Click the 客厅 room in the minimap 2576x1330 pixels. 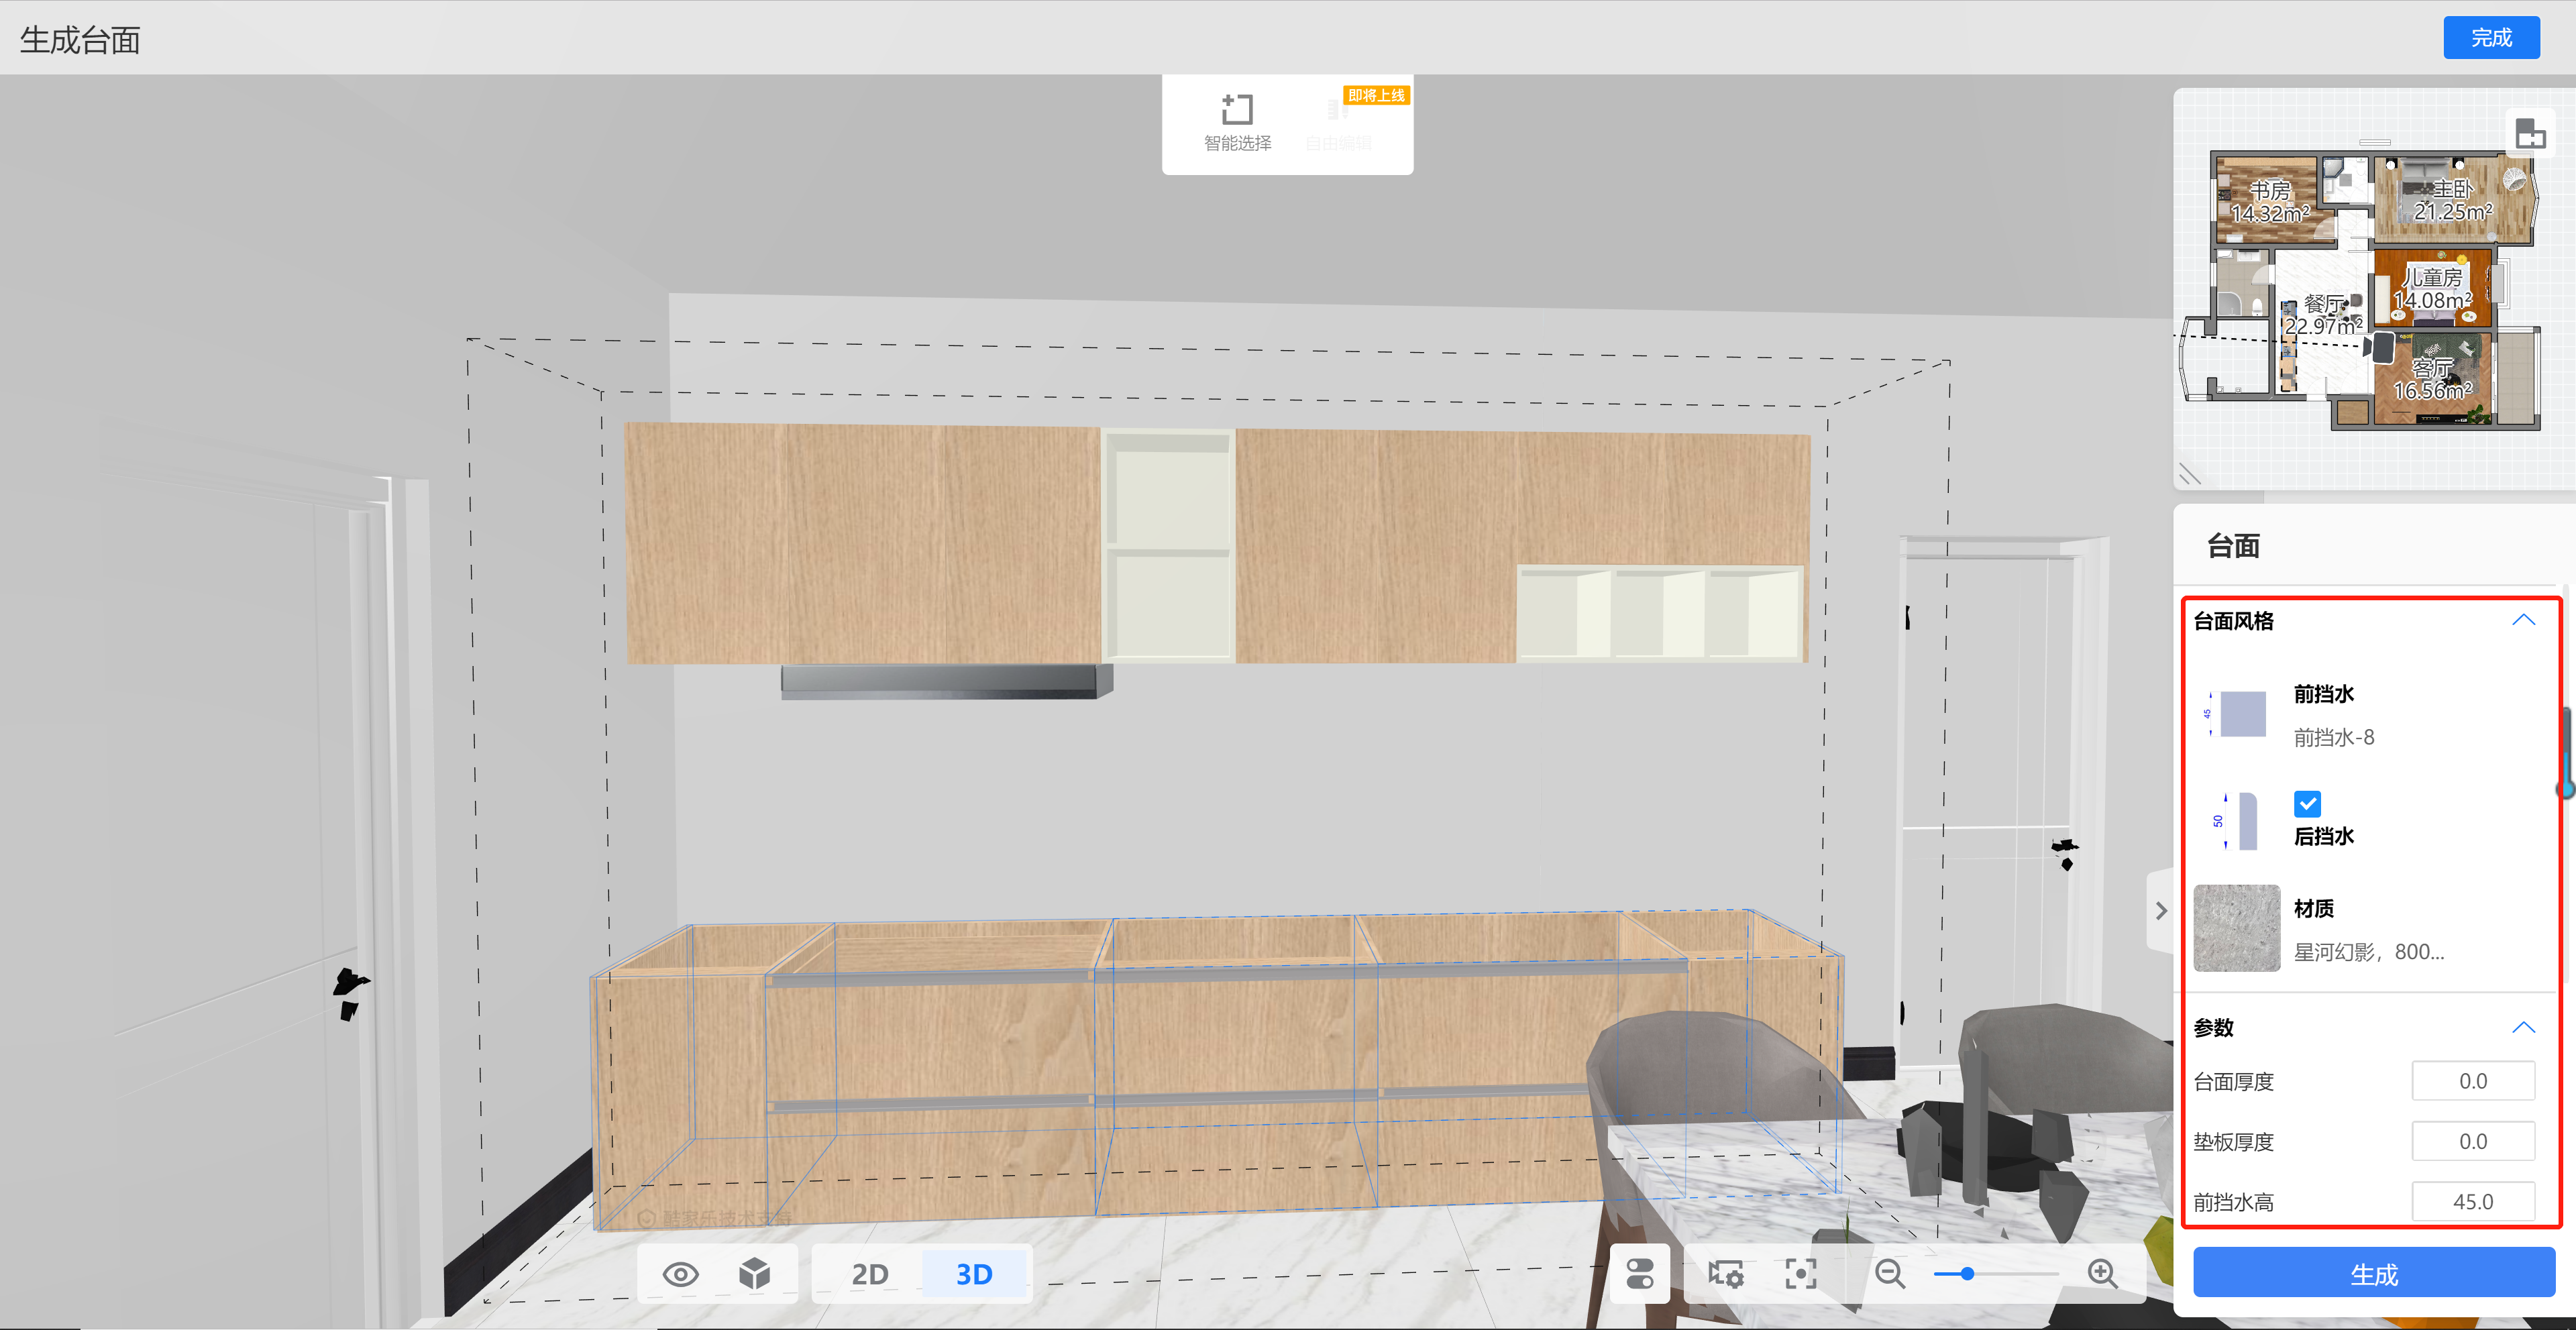(x=2432, y=378)
